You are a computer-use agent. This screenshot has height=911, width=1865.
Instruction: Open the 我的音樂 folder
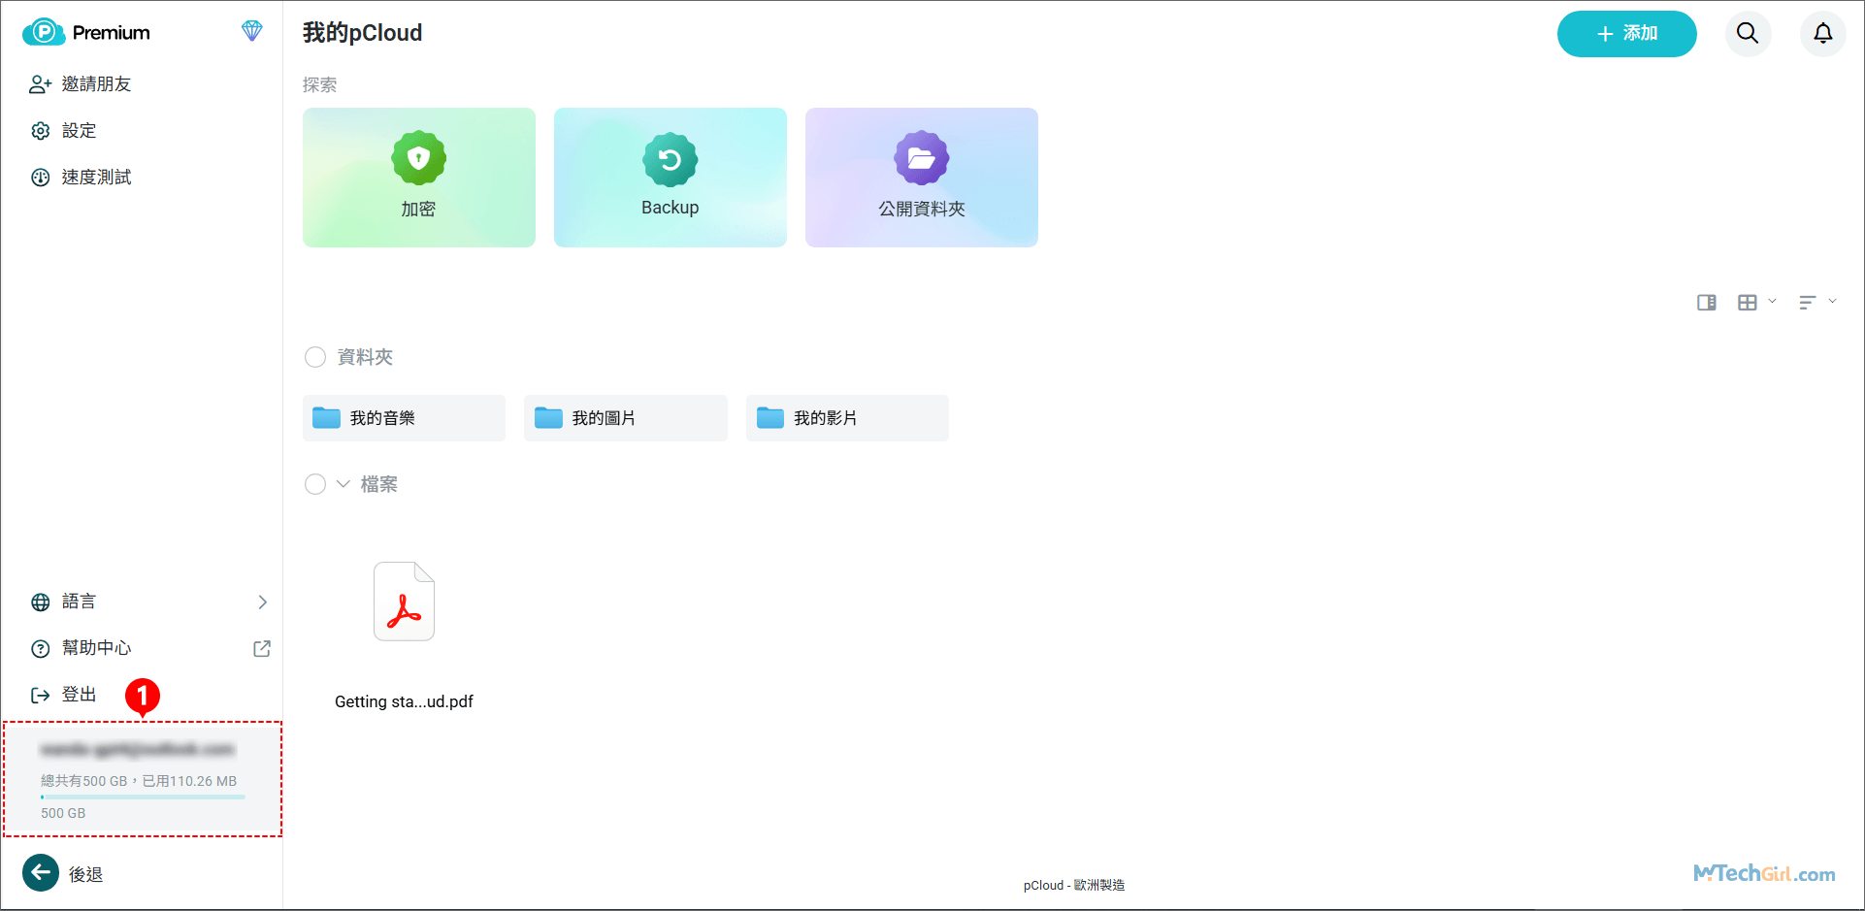click(404, 418)
